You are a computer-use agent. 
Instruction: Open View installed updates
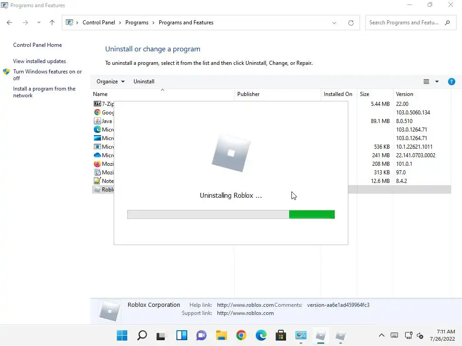(40, 61)
